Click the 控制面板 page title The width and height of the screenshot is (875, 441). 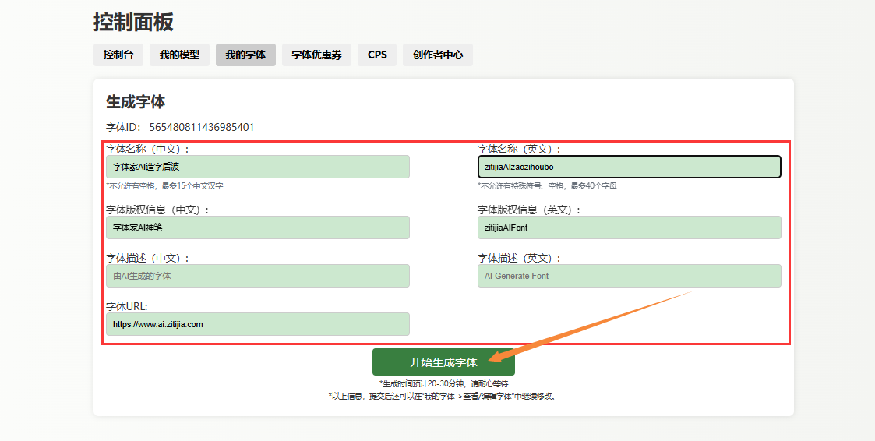pyautogui.click(x=133, y=22)
